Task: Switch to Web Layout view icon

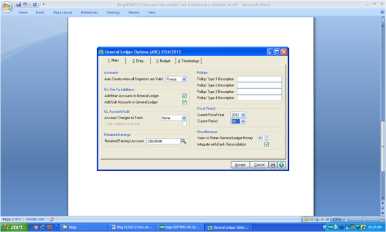Action: coord(317,219)
